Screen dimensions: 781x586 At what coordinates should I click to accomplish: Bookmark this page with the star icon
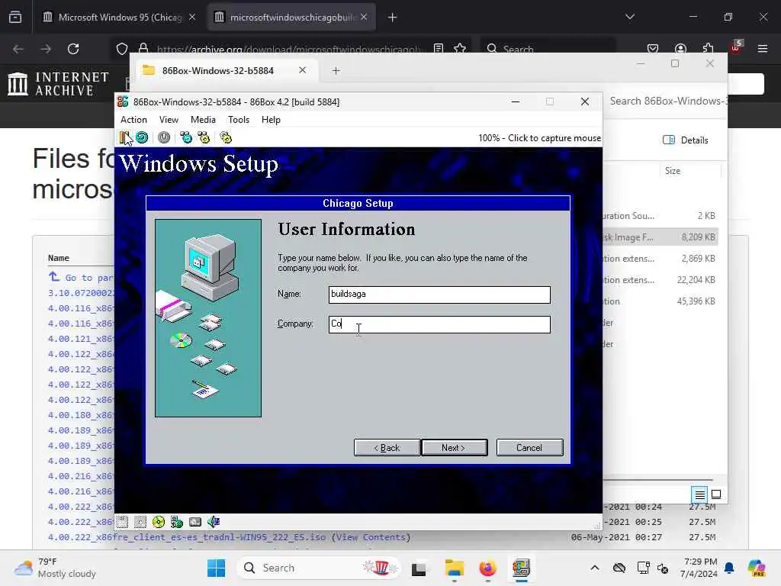pos(460,48)
